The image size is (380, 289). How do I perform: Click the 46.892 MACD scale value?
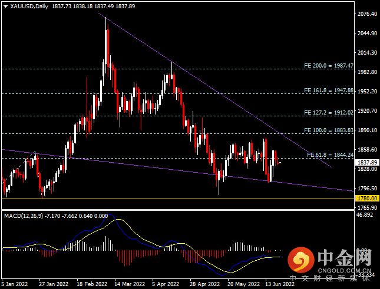[365, 214]
